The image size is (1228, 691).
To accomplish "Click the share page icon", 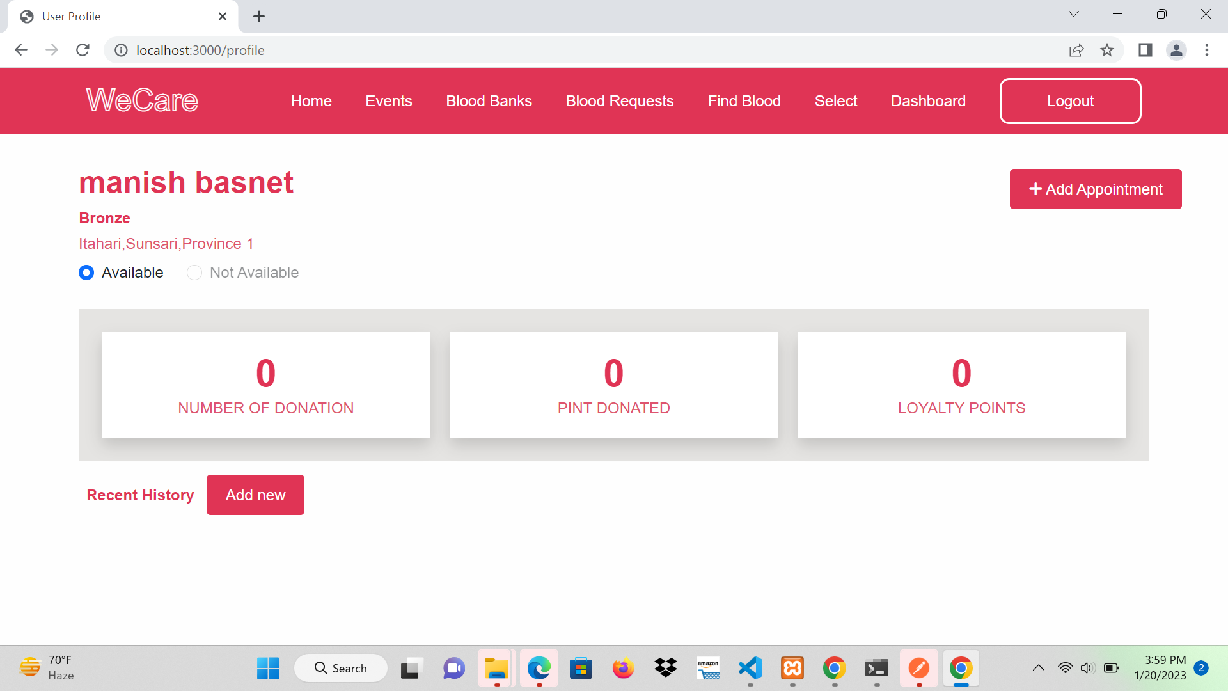I will coord(1076,50).
